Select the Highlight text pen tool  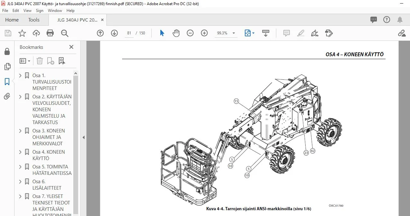click(x=300, y=33)
